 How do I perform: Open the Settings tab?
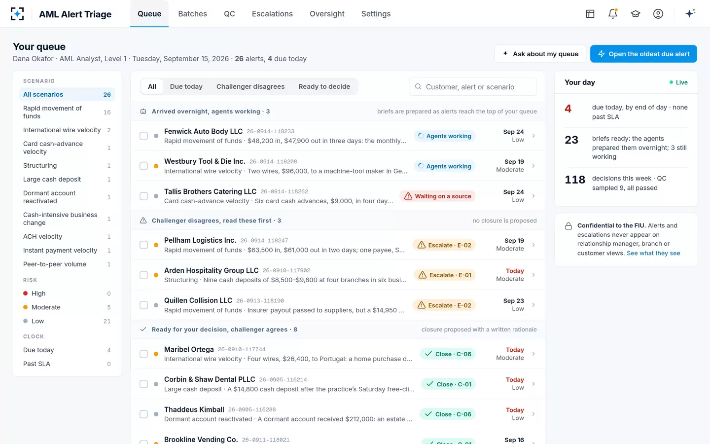click(376, 14)
